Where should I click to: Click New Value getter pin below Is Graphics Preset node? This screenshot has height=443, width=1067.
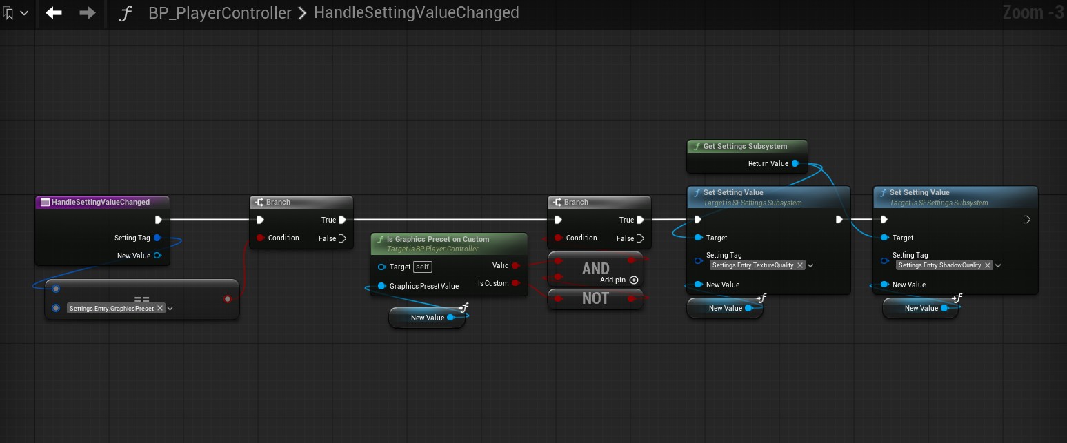450,318
